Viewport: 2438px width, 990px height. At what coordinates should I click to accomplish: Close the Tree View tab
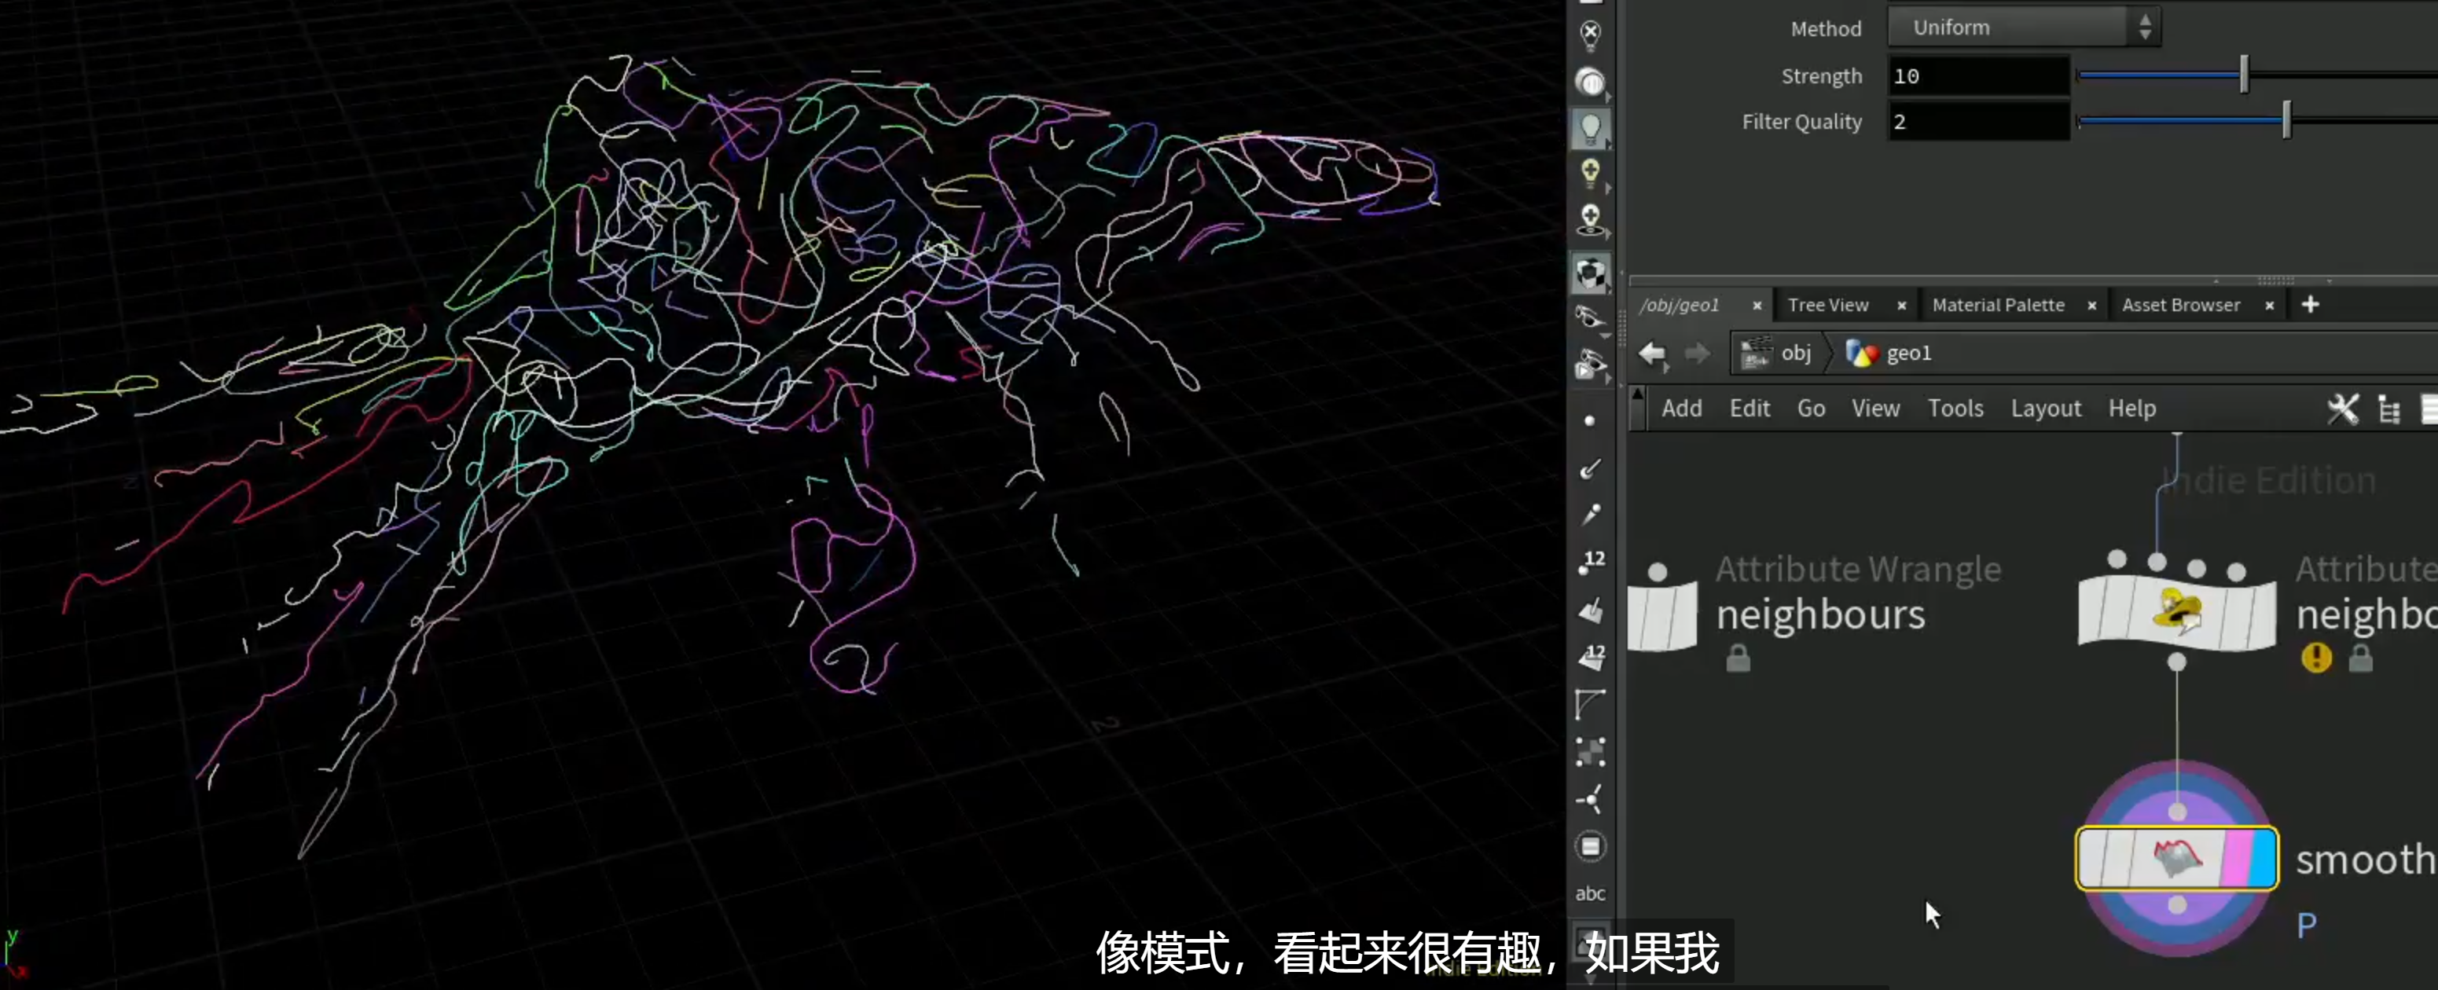[1901, 306]
